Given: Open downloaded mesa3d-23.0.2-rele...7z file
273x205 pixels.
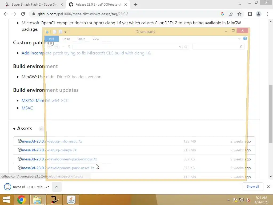Looking at the screenshot, I should [27, 187].
